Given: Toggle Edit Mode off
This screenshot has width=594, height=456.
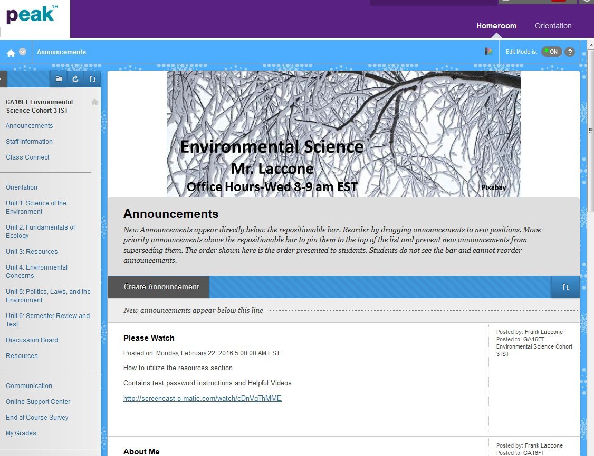Looking at the screenshot, I should pyautogui.click(x=552, y=52).
